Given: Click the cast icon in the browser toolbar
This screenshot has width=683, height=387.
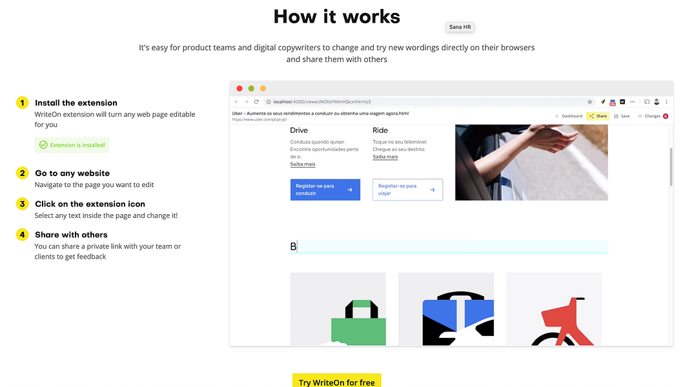Looking at the screenshot, I should tap(647, 102).
